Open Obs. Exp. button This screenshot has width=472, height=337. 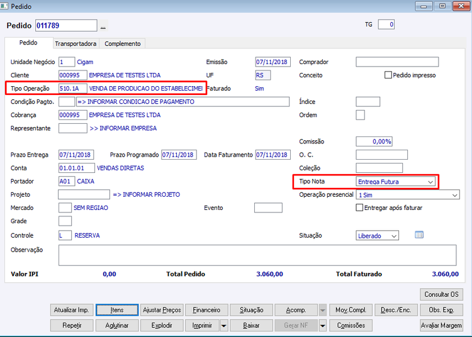point(441,310)
